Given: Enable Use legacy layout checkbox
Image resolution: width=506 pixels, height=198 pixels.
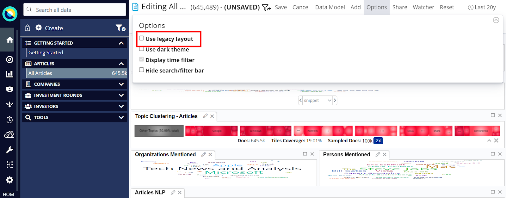Looking at the screenshot, I should point(142,38).
